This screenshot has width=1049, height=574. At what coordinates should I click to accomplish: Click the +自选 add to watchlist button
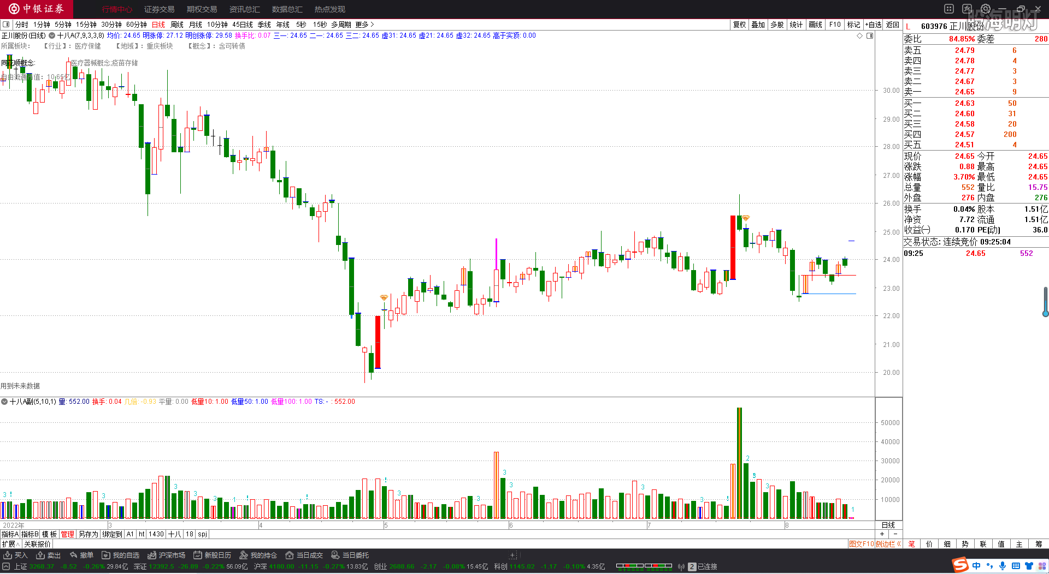tap(874, 25)
